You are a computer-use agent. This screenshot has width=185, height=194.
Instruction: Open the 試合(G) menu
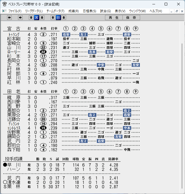106,11
